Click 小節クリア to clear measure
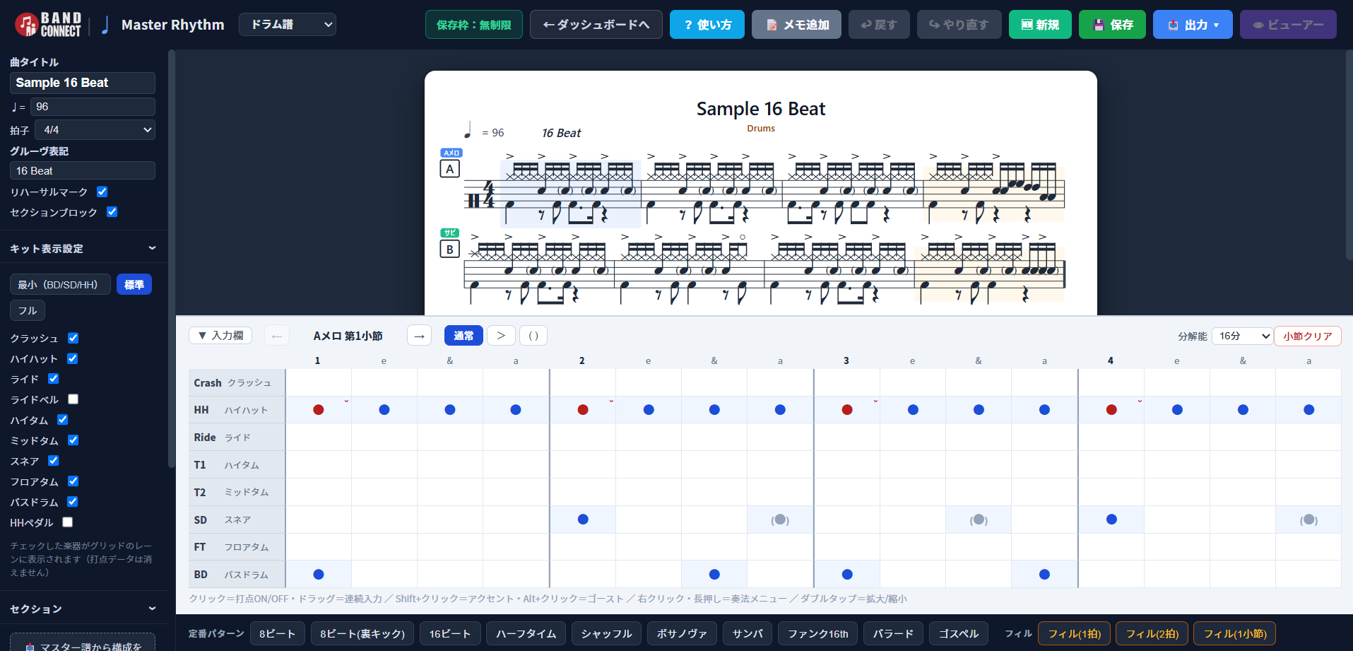1353x651 pixels. point(1308,336)
